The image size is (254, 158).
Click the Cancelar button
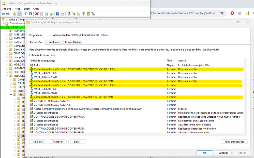tap(223, 153)
